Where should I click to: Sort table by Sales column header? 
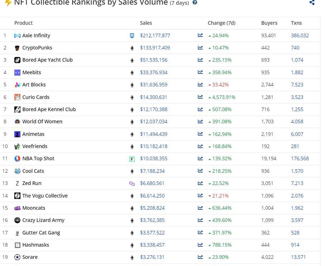pos(146,23)
